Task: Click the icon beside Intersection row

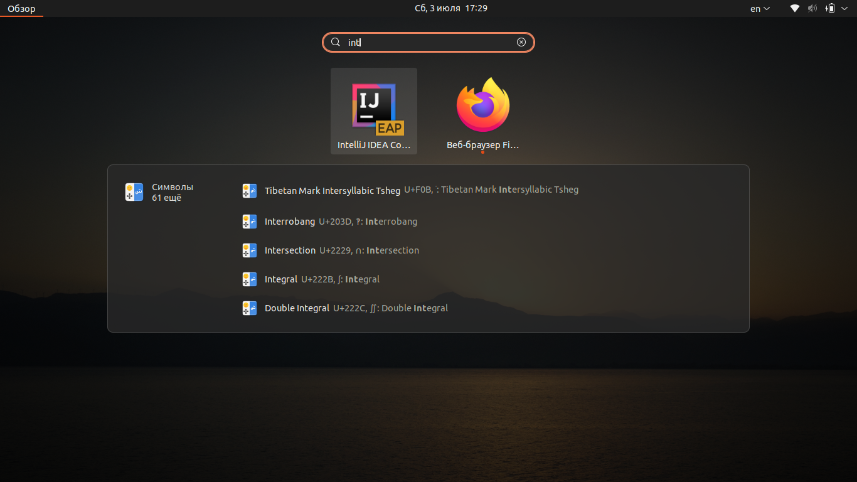Action: click(250, 250)
